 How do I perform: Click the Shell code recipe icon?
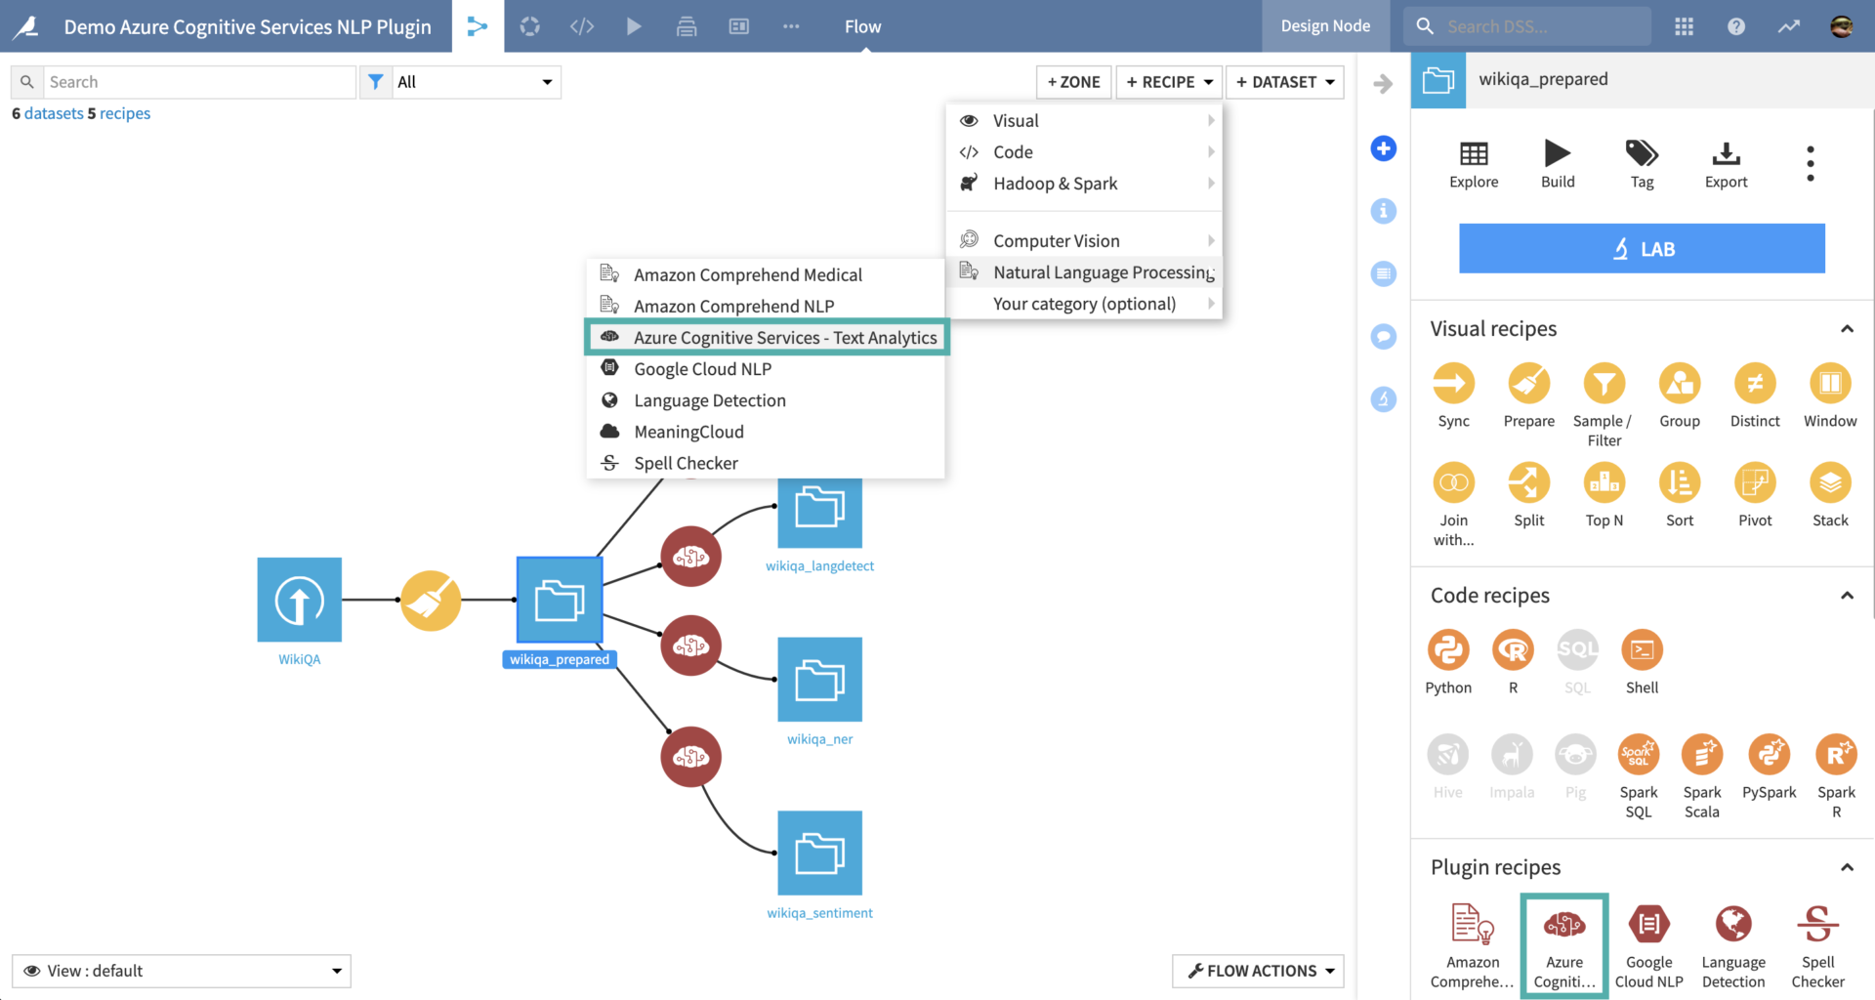click(x=1641, y=649)
